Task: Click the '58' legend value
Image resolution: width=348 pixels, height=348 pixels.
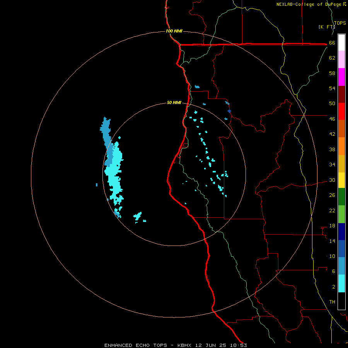Action: 332,73
